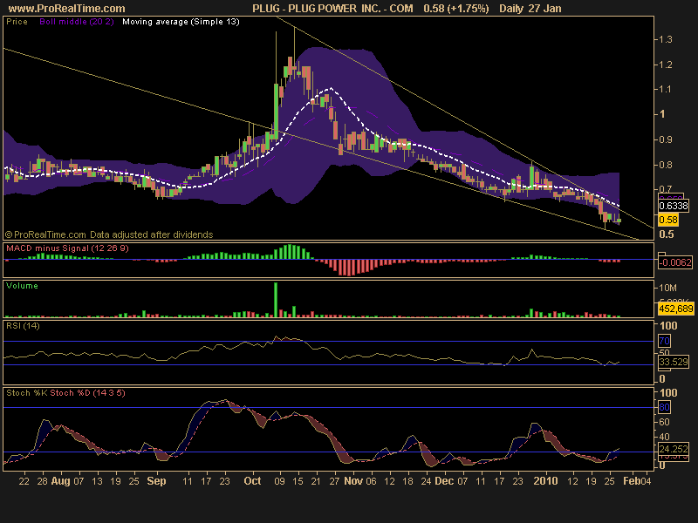Image resolution: width=698 pixels, height=523 pixels.
Task: Click the 06 date label after Nov
Action: point(371,481)
